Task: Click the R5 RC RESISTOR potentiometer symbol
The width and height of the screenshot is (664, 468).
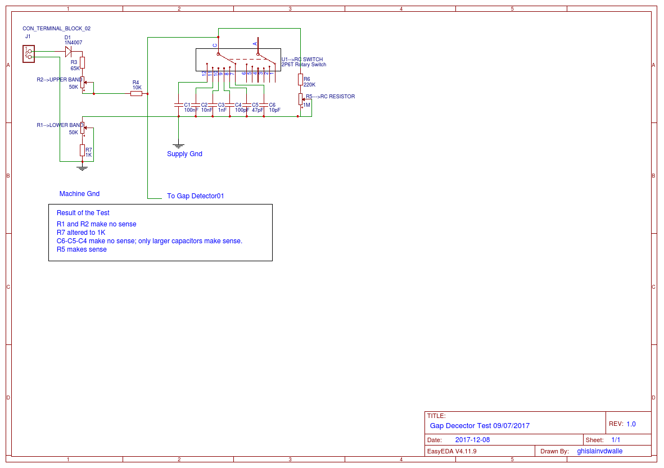Action: (x=301, y=99)
